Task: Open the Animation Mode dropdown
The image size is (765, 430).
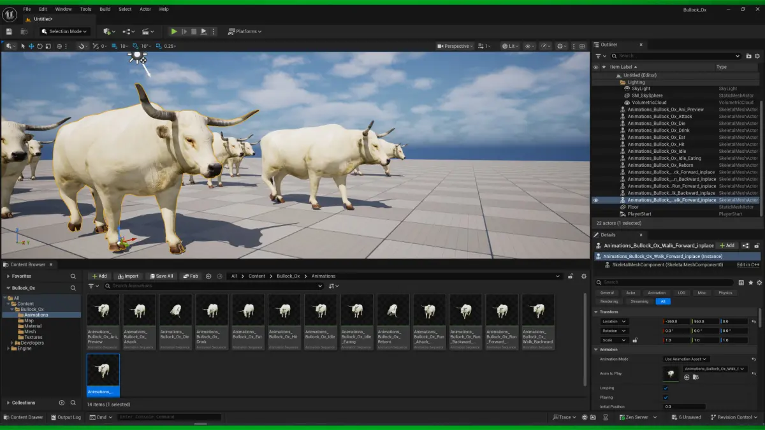Action: 686,359
